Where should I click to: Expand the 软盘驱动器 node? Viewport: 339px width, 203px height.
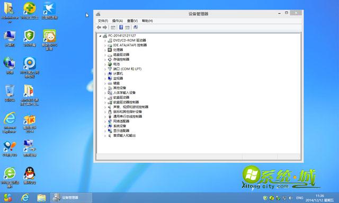tap(105, 97)
